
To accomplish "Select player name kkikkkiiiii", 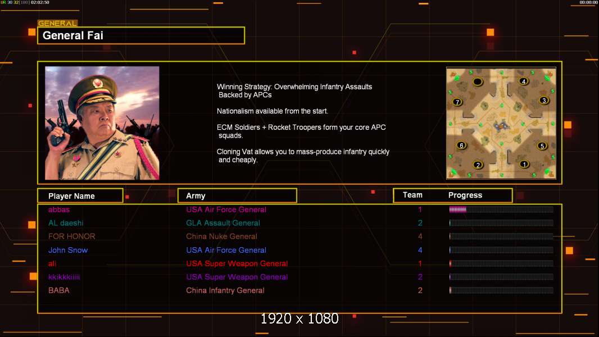I will (x=64, y=277).
